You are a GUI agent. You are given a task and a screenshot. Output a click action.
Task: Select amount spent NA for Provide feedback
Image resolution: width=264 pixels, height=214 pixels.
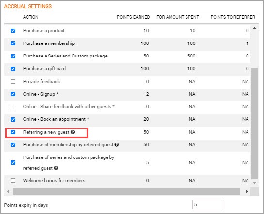click(192, 82)
